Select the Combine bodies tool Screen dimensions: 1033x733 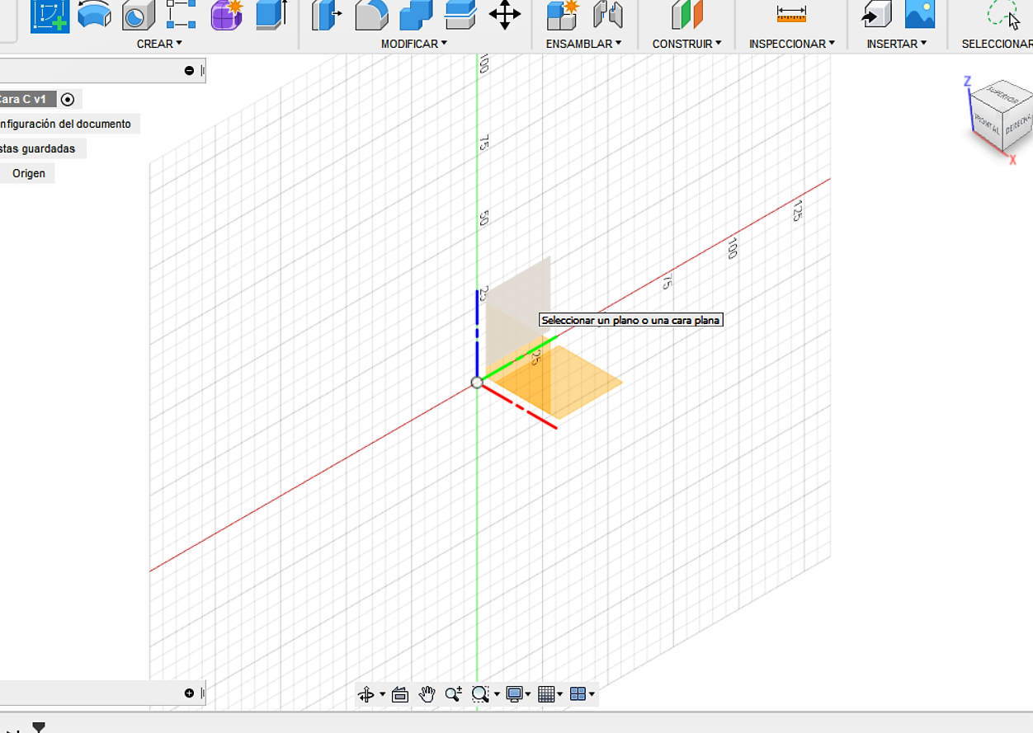416,15
